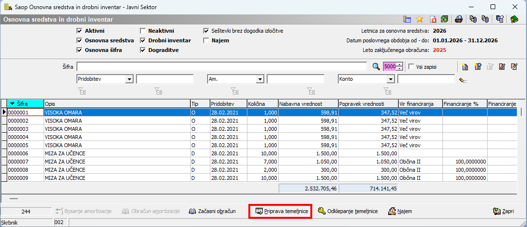527x227 pixels.
Task: Click the new record with plus icon
Action: [478, 66]
